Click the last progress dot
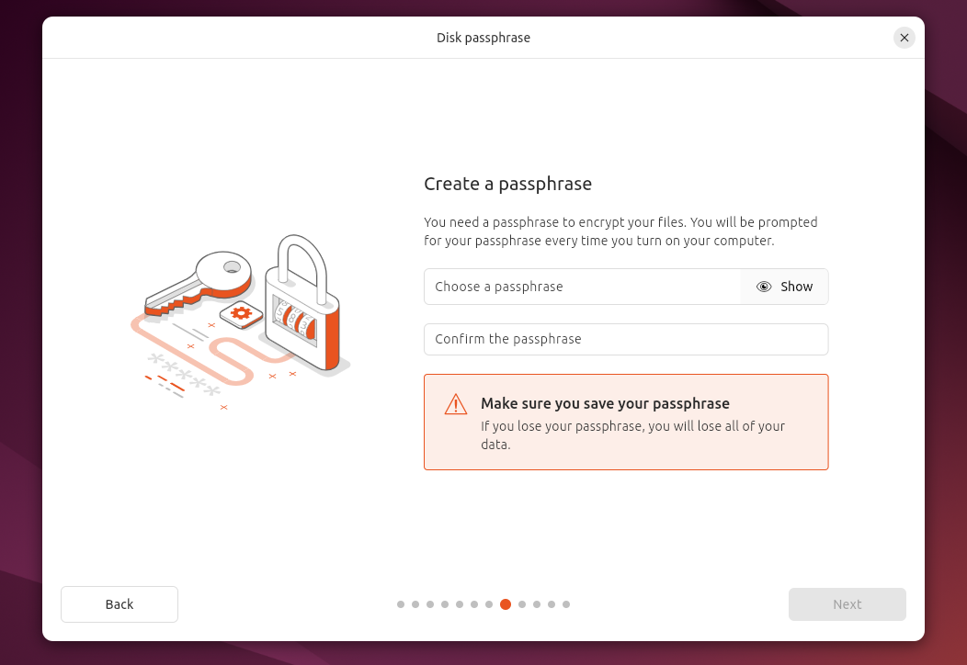Viewport: 967px width, 665px height. [x=566, y=604]
